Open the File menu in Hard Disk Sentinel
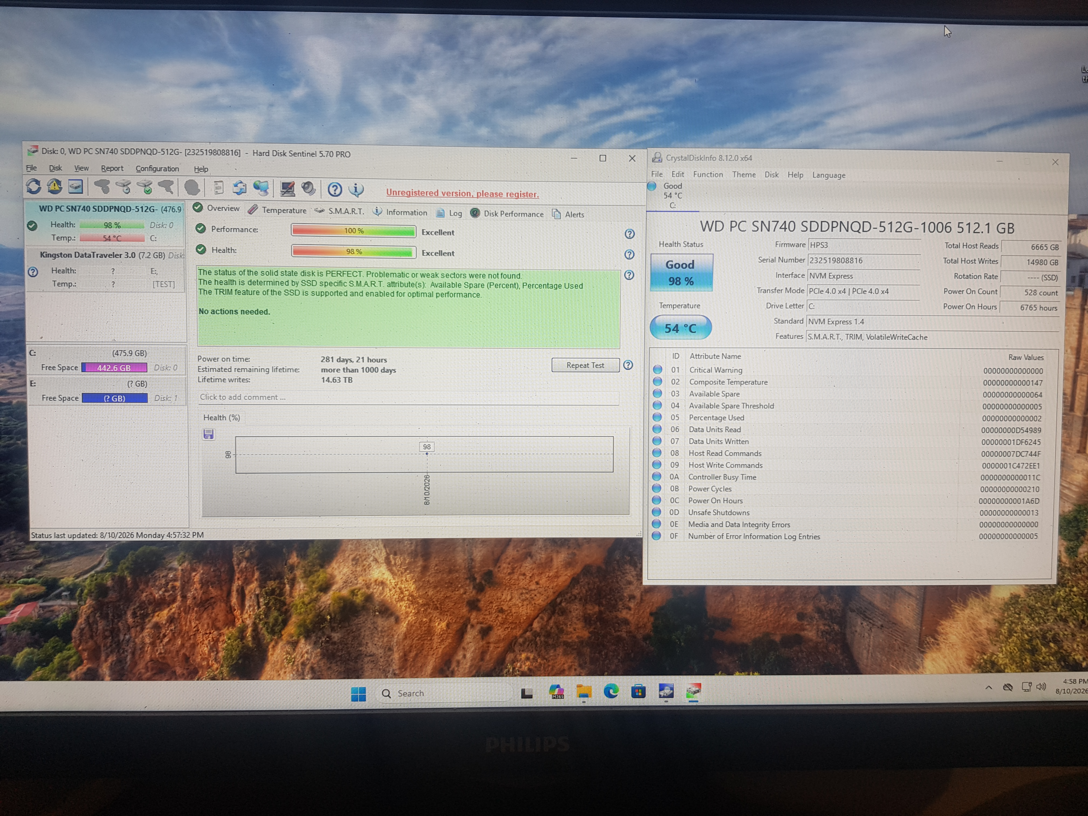The height and width of the screenshot is (816, 1088). pos(32,168)
